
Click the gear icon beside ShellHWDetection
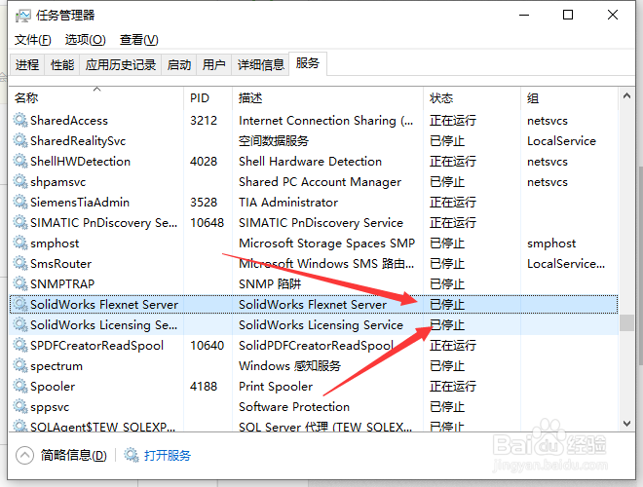coord(20,161)
